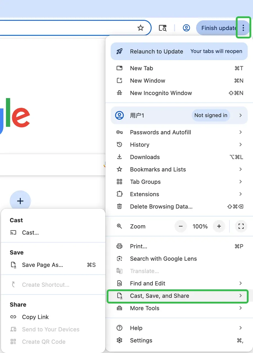Open Downloads from the menu

[179, 157]
